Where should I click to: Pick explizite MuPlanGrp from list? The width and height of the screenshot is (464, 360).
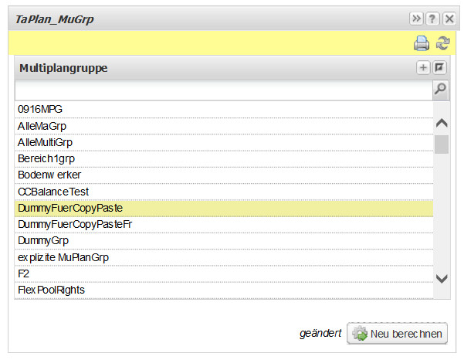tap(224, 257)
